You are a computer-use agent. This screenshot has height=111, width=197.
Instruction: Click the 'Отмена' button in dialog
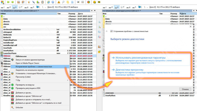pos(185,89)
